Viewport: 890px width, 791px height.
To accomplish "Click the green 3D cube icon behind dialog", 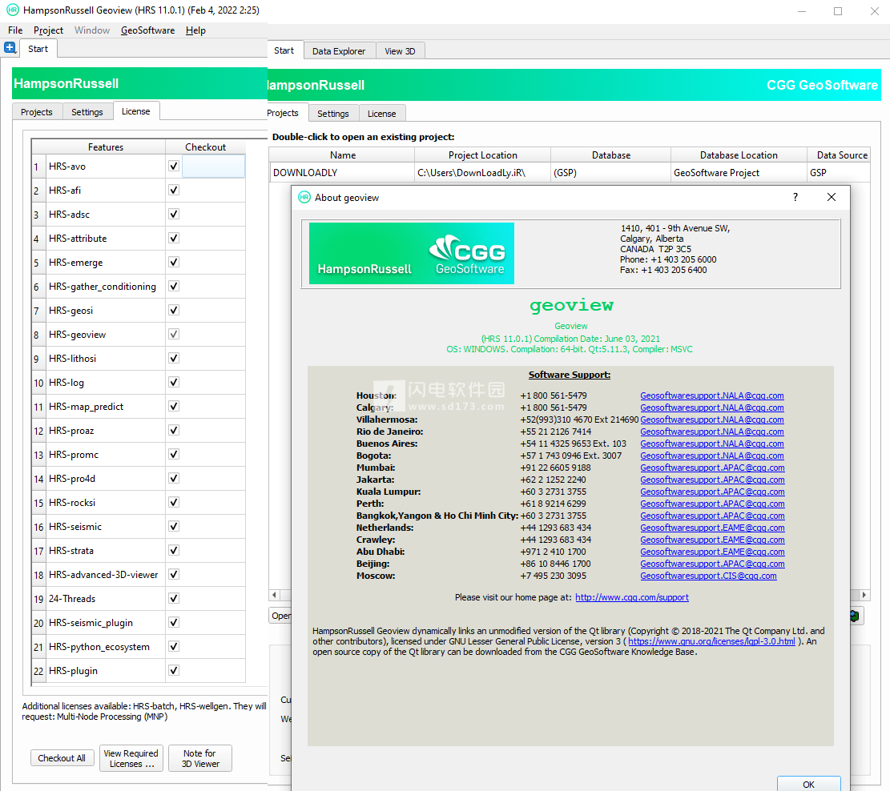I will (855, 616).
